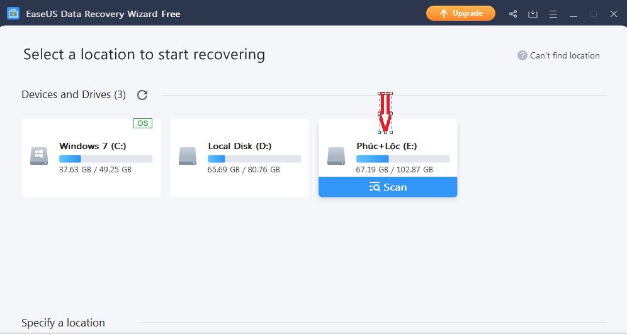
Task: Click the Scan button for drive E:
Action: click(x=388, y=187)
